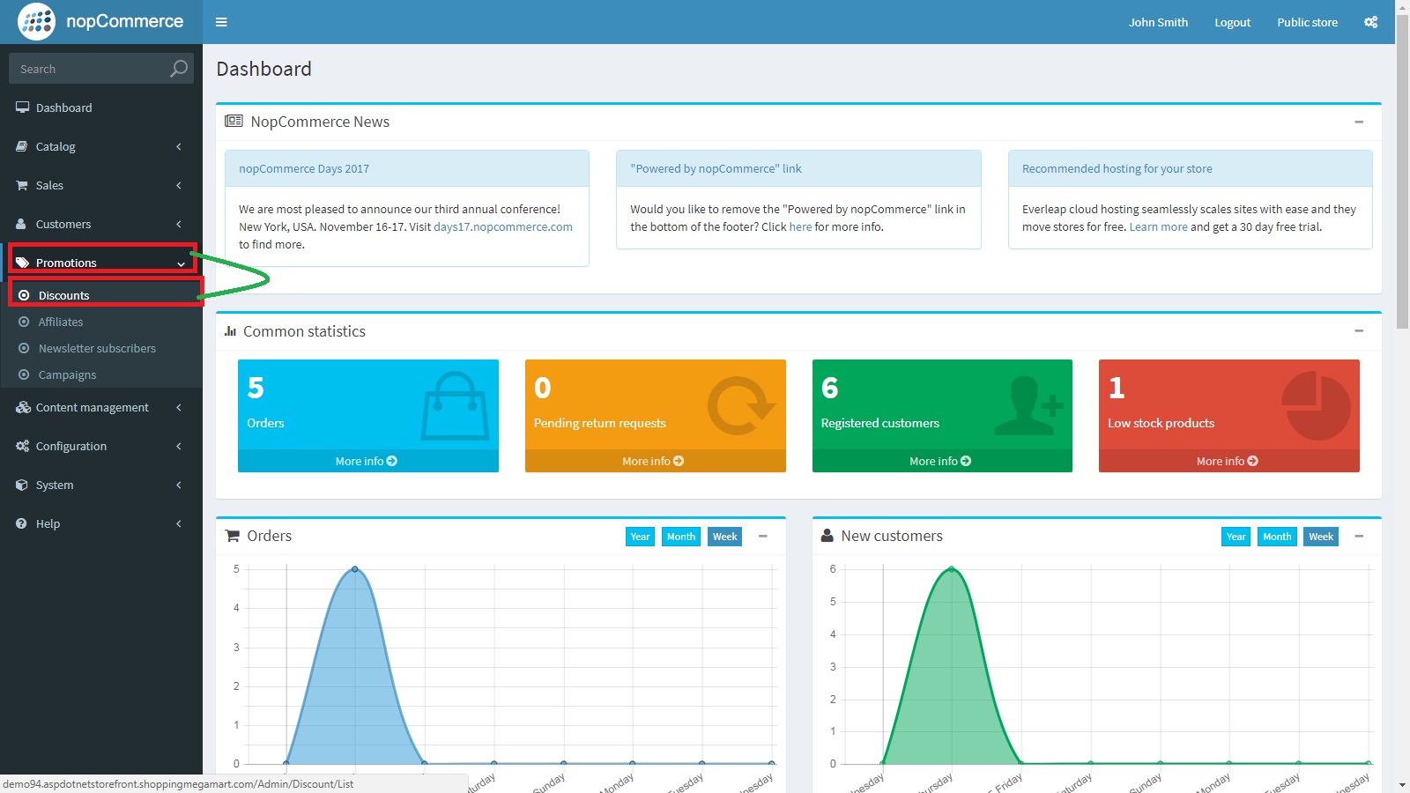Click the Discounts circle icon
The image size is (1410, 793).
tap(24, 295)
